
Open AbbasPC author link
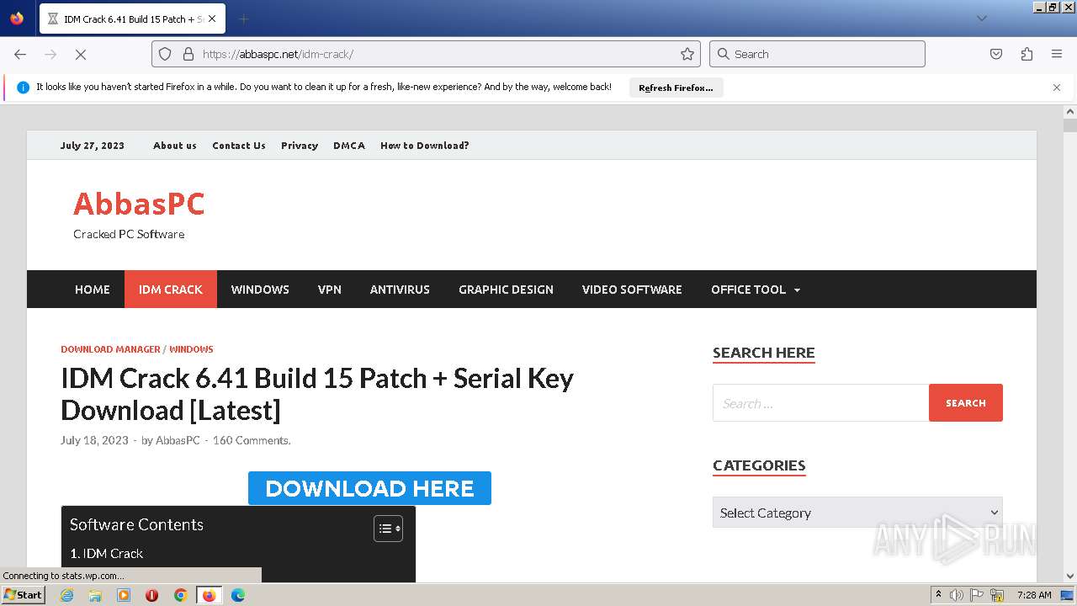tap(178, 440)
